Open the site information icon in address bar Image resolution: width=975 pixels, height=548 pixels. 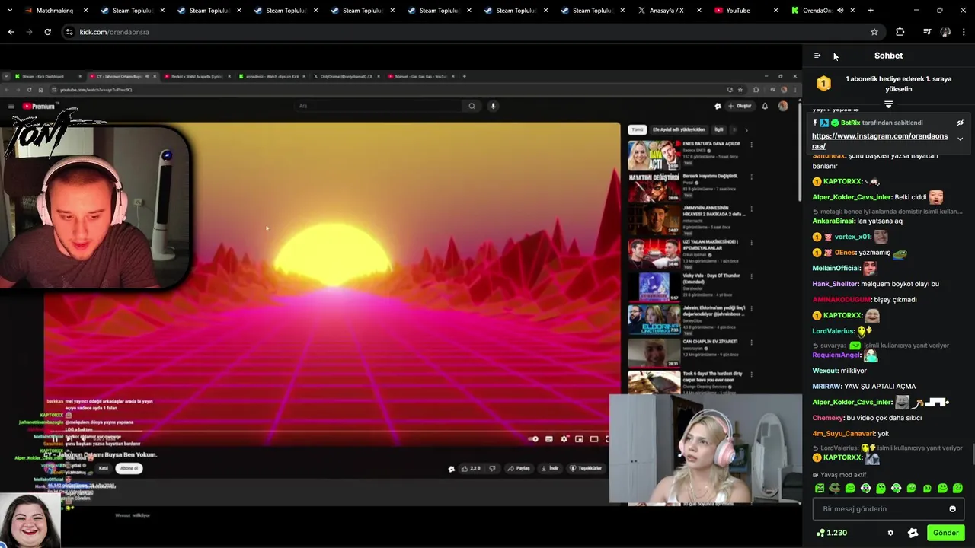69,32
